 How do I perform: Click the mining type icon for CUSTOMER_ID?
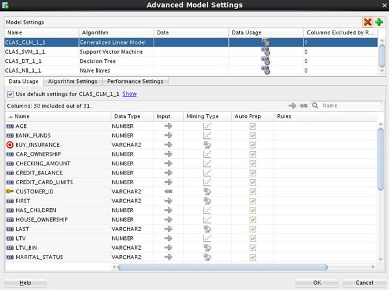tap(207, 191)
